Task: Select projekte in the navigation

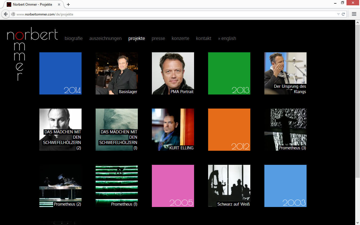Action: (x=137, y=38)
